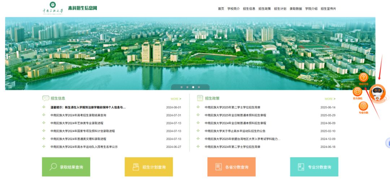Select the last carousel dot indicator
This screenshot has width=390, height=182.
tap(199, 87)
